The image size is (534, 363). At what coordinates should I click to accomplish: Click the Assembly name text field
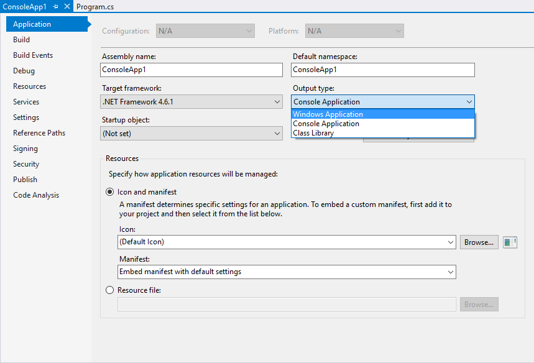coord(191,70)
